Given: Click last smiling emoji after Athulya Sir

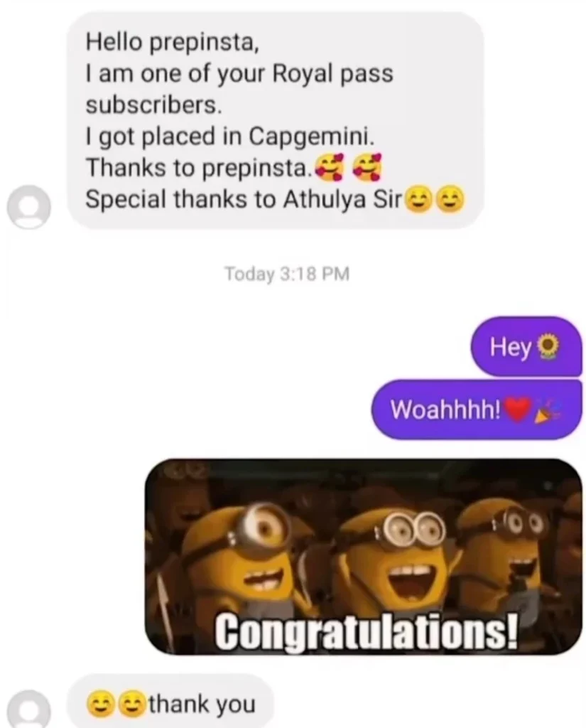Looking at the screenshot, I should [450, 200].
